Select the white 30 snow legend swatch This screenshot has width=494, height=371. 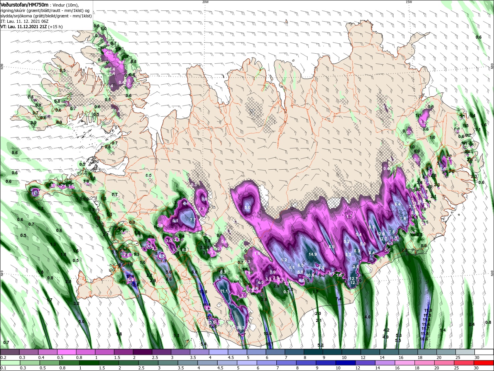(484, 352)
